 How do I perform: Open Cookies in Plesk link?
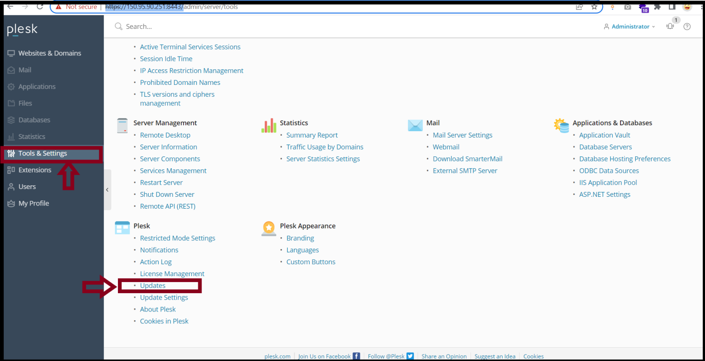[164, 322]
